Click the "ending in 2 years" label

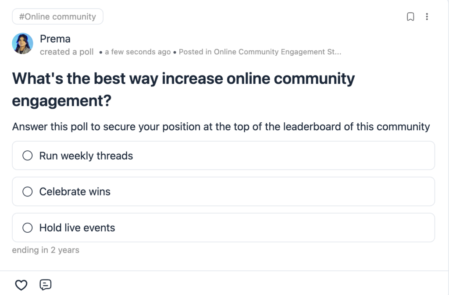45,250
